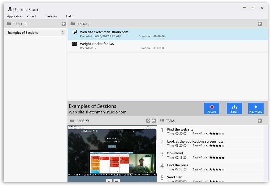Click the screen monitor icon of the website session

point(74,32)
